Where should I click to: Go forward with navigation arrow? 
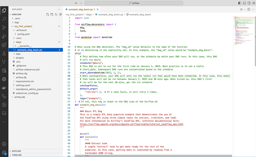point(81,3)
